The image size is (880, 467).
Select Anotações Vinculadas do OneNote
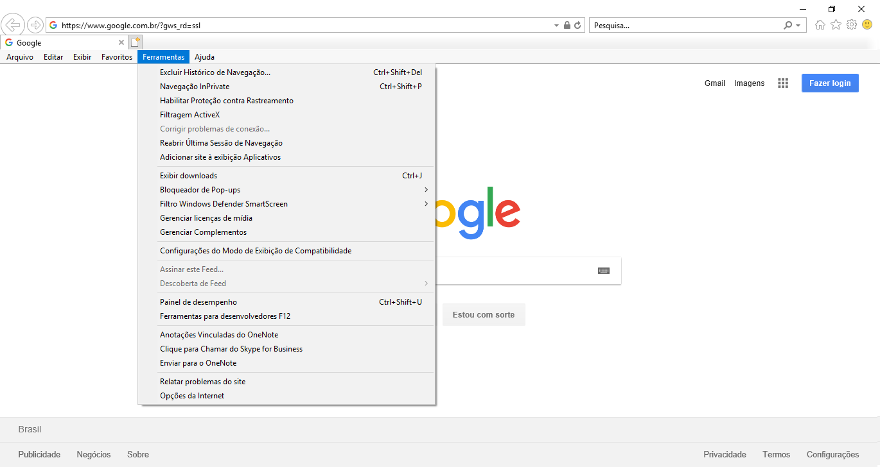coord(287,335)
